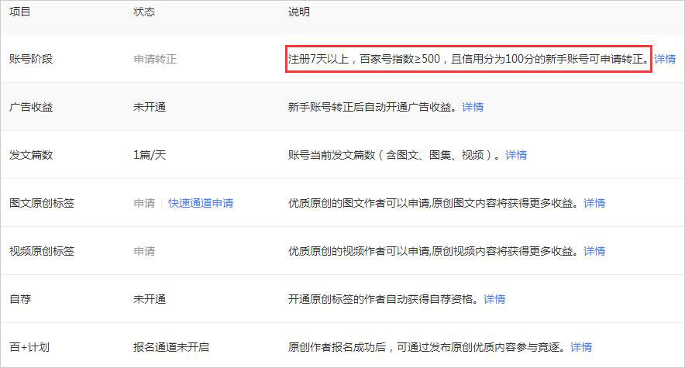Viewport: 685px width, 368px height.
Task: Click the 说明 column header
Action: coord(298,13)
